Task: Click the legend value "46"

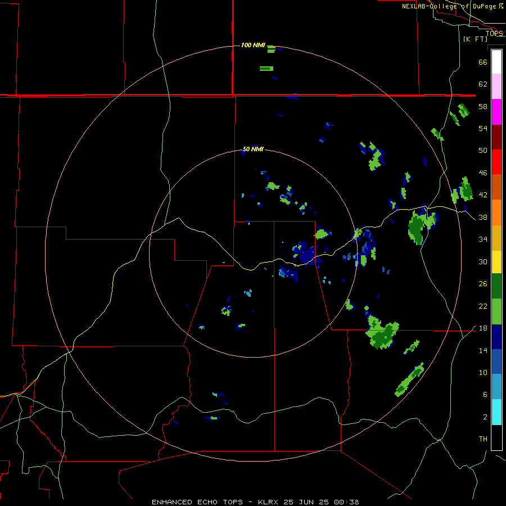Action: click(483, 173)
